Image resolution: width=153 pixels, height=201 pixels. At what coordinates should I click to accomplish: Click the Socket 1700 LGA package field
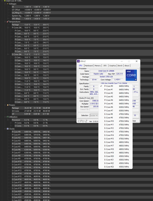point(106,77)
